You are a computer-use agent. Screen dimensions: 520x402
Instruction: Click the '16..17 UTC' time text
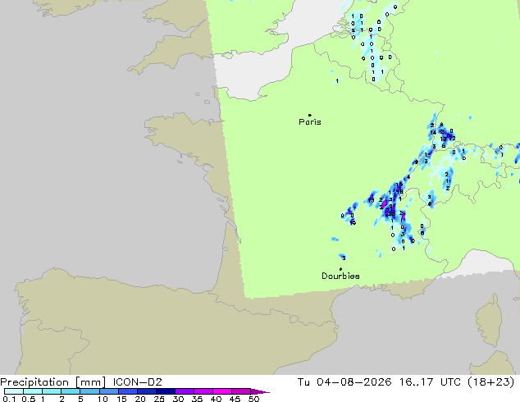pos(430,382)
